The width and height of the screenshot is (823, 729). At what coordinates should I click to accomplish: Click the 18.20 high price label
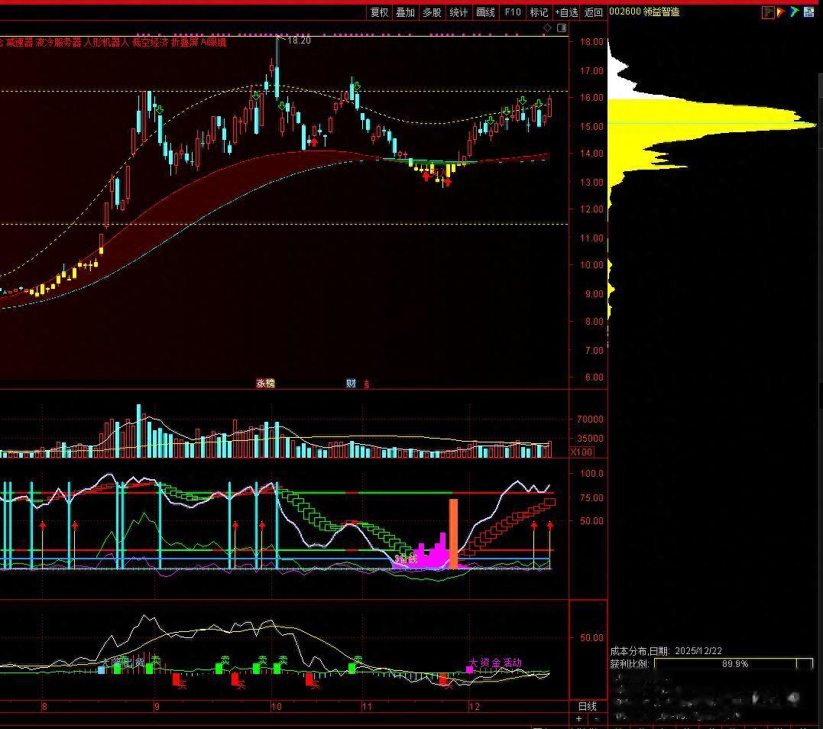(x=300, y=40)
